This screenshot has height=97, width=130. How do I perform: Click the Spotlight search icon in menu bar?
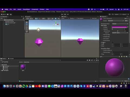(x=116, y=9)
